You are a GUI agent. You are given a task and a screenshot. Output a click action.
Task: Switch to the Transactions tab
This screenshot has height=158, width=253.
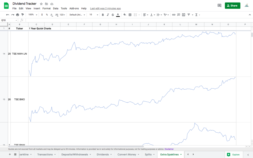(x=45, y=154)
